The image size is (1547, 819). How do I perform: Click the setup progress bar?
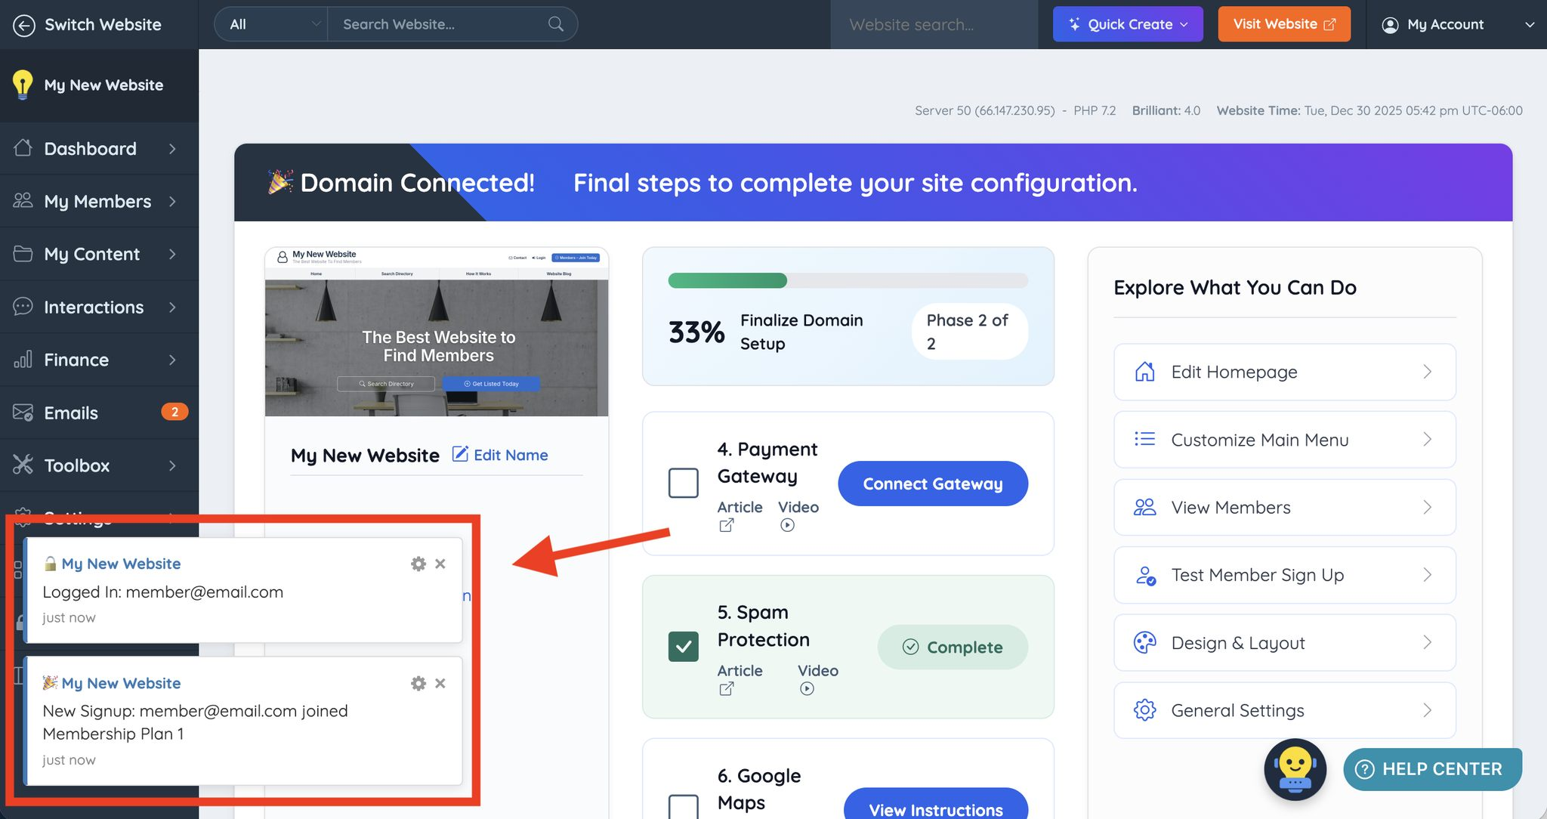click(848, 281)
